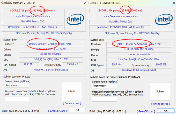Screen dimensions: 176x114
Task: Open Online scores link in v1.38.1.0 window
Action: click(72, 103)
